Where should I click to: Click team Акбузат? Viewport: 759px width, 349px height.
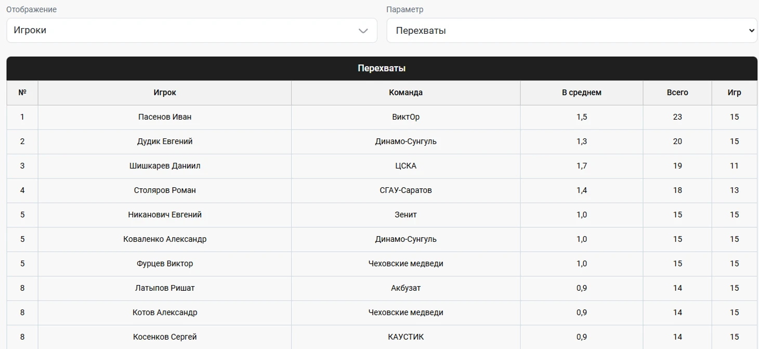point(406,288)
